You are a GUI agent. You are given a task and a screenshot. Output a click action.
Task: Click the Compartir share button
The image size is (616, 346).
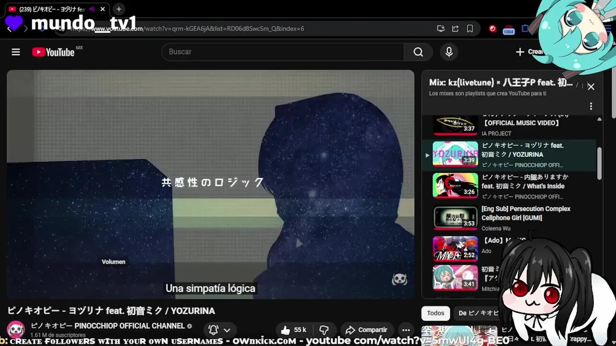tap(367, 330)
